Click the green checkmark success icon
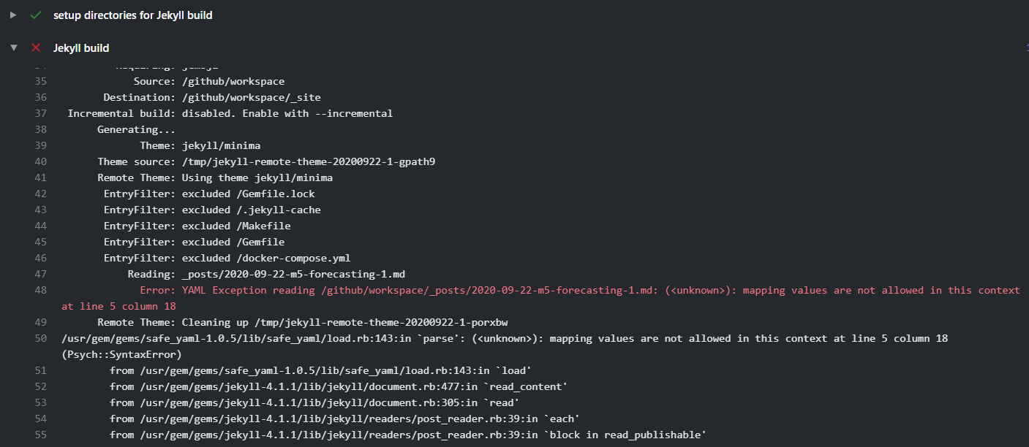The height and width of the screenshot is (447, 1029). pyautogui.click(x=35, y=15)
